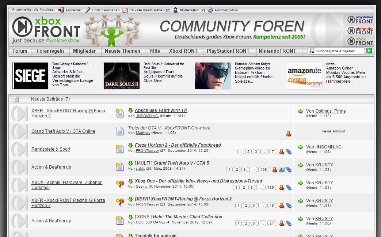Open PlayStation FRONT logo in the header

tap(360, 20)
